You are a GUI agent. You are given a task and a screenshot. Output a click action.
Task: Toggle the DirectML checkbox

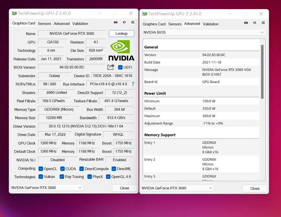point(114,169)
